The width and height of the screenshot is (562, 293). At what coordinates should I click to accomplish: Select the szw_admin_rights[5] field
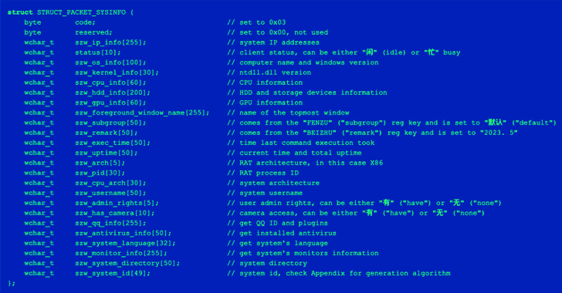117,203
